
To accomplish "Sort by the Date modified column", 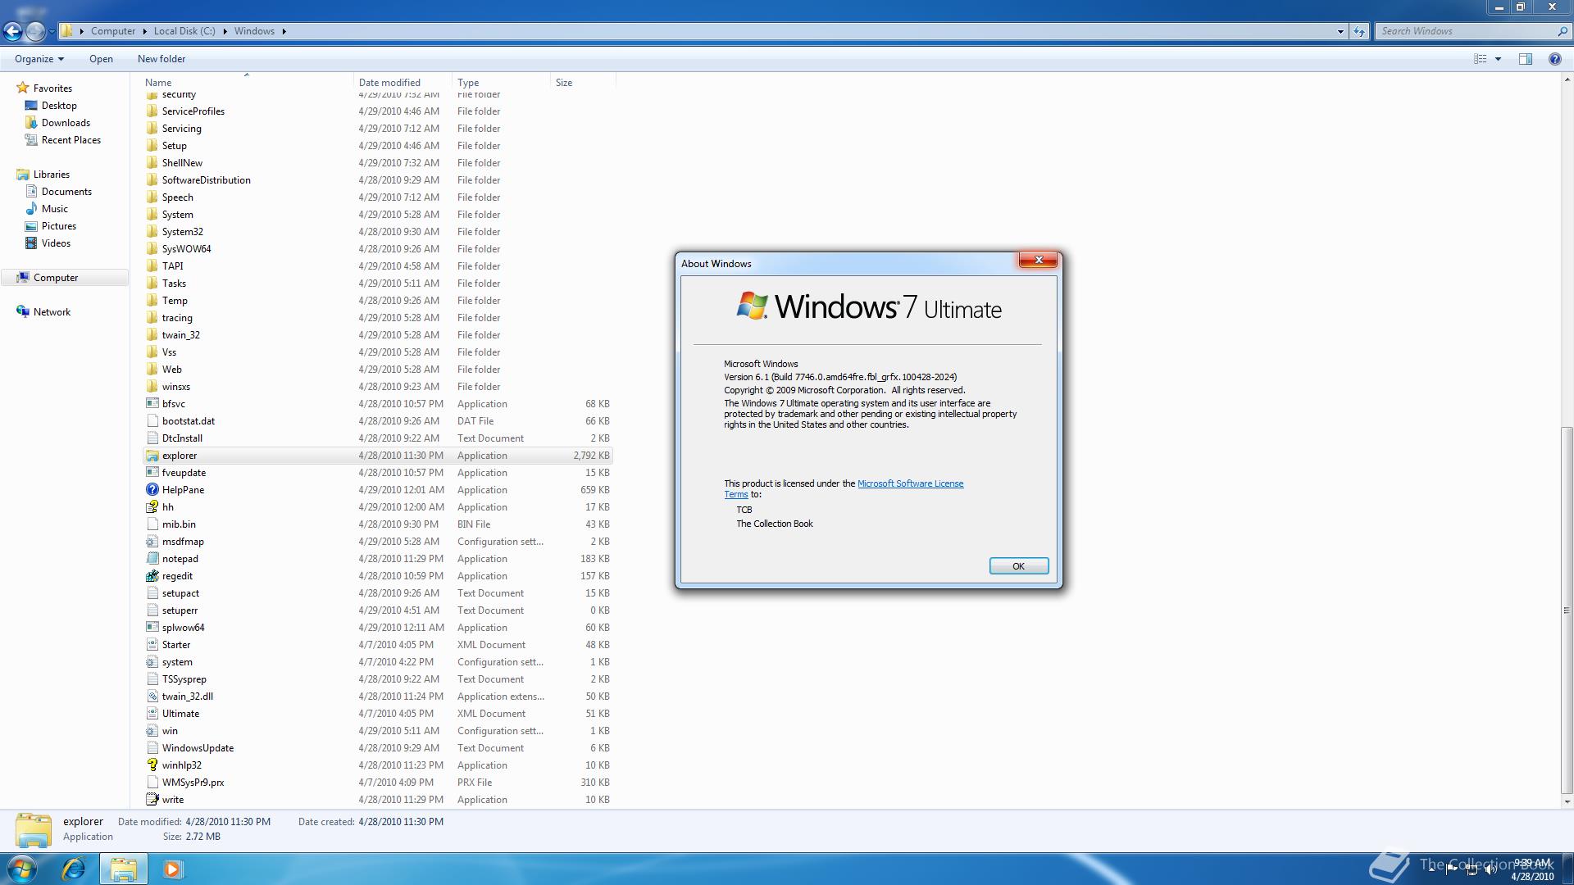I will 403,83.
